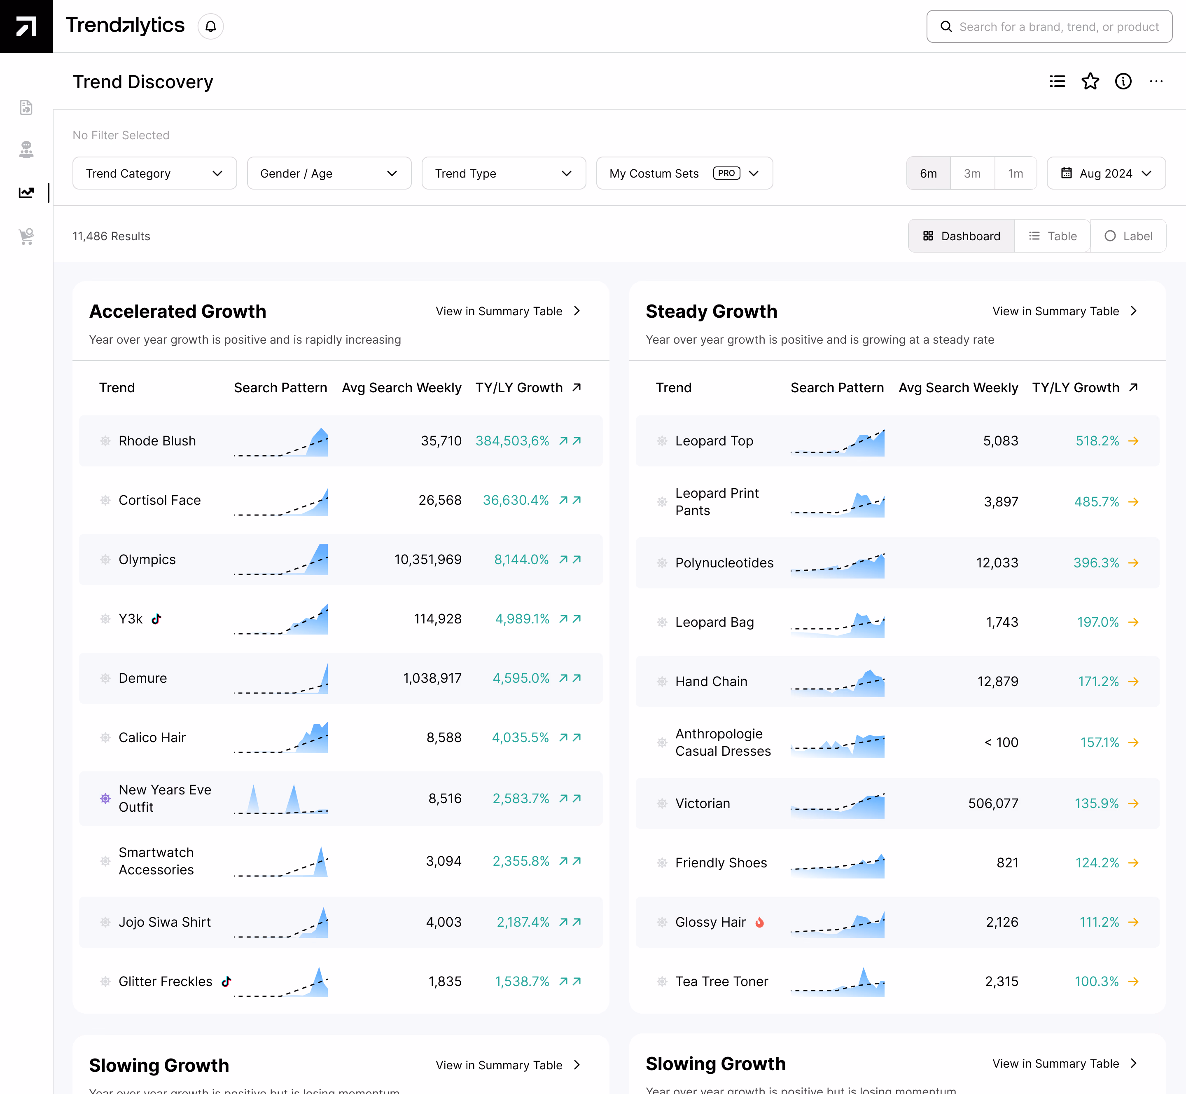Open the Gender / Age dropdown
1186x1094 pixels.
[x=329, y=173]
